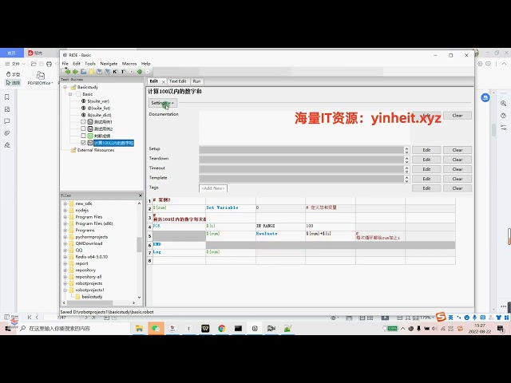Click the blue round assistant icon at right
Image resolution: width=511 pixels, height=383 pixels.
coord(485,97)
